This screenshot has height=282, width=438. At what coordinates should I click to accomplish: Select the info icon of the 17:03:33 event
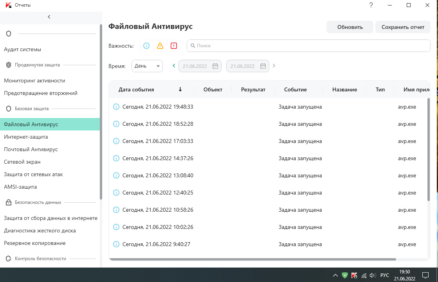point(116,141)
